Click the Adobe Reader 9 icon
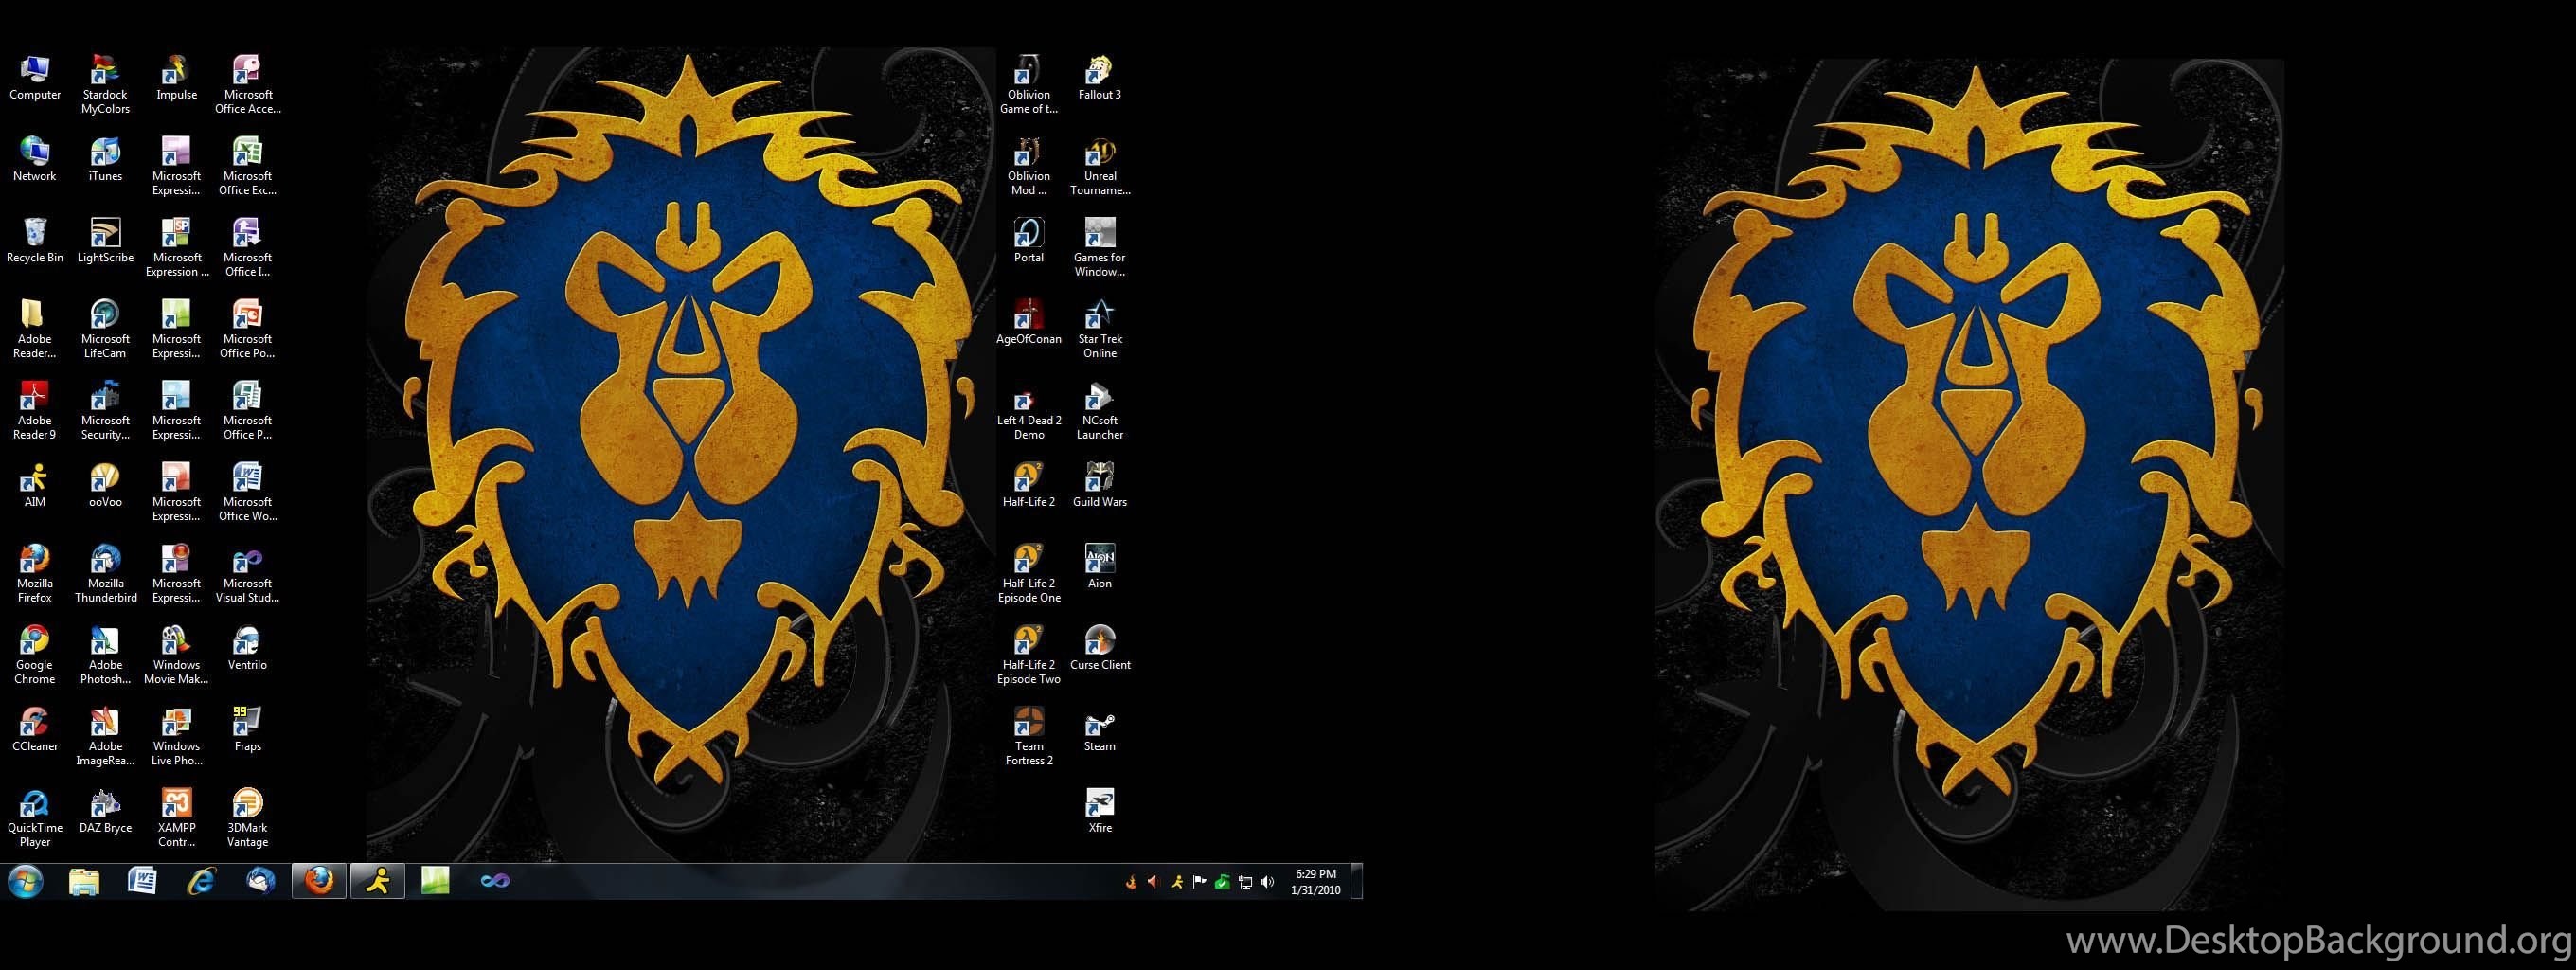 [x=35, y=410]
